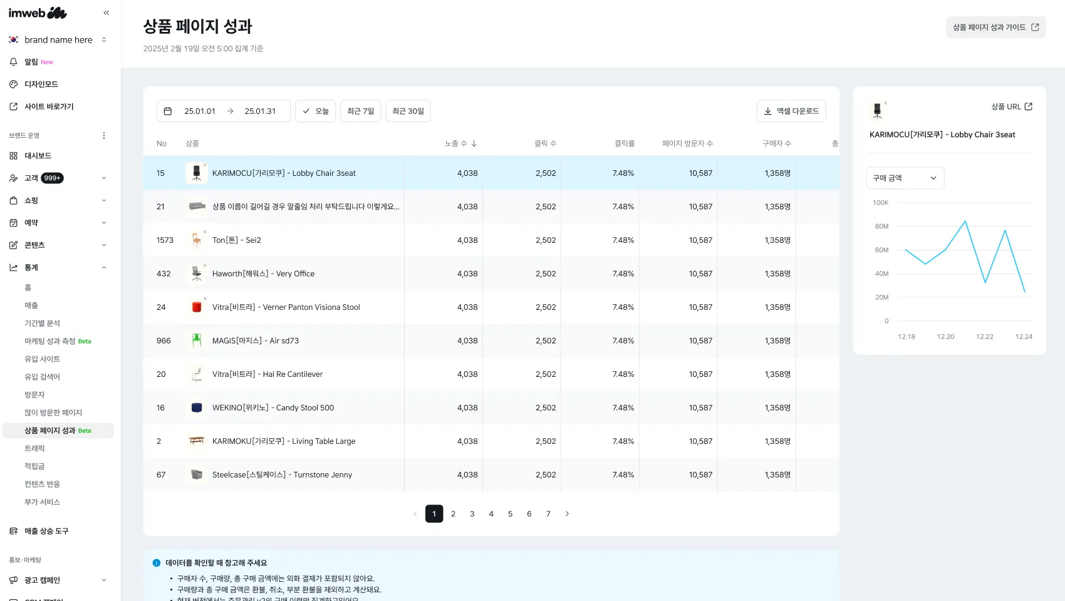Go to next page arrow

click(x=567, y=514)
